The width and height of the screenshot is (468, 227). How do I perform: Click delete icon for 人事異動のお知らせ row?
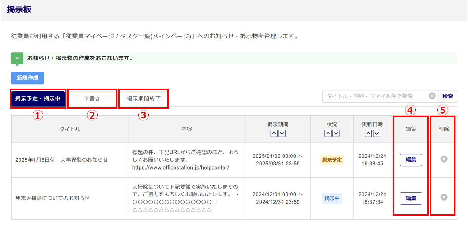[x=444, y=159]
